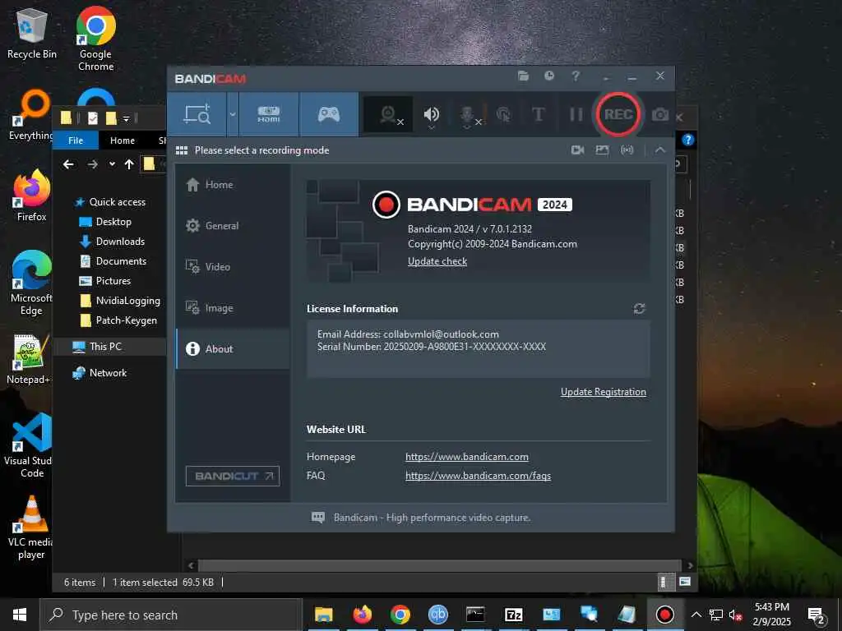Open audios list broadcast icon

pyautogui.click(x=627, y=150)
